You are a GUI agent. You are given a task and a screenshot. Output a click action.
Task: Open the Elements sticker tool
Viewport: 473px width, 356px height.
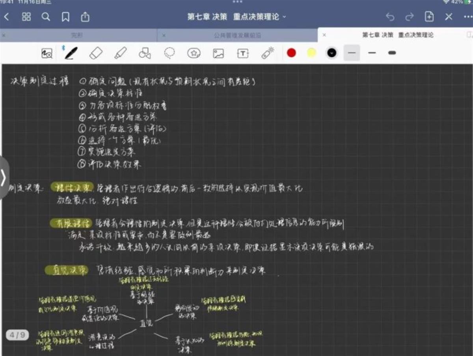(194, 53)
